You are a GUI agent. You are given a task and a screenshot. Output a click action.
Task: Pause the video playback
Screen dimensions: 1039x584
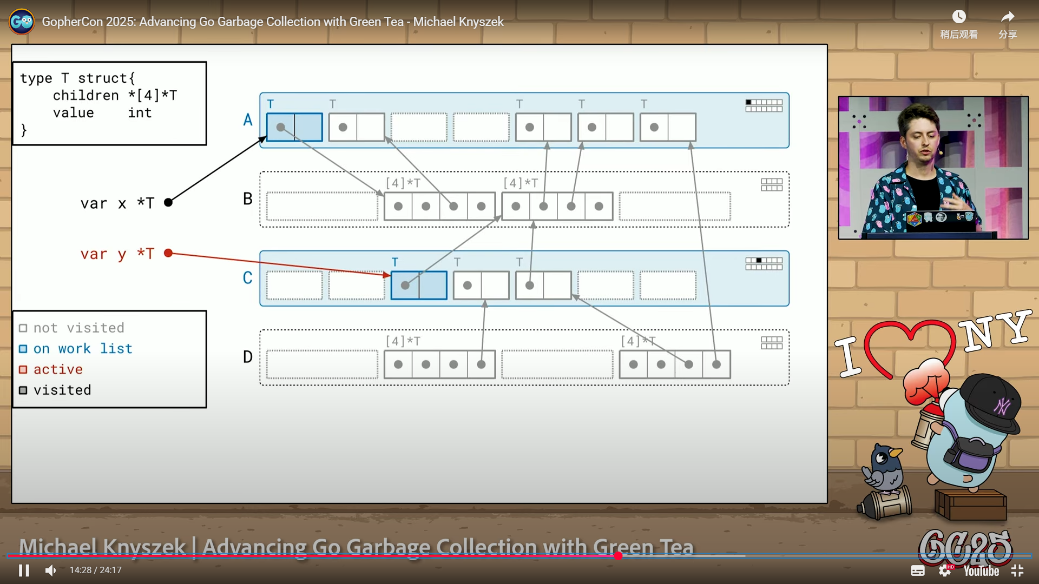pyautogui.click(x=24, y=570)
